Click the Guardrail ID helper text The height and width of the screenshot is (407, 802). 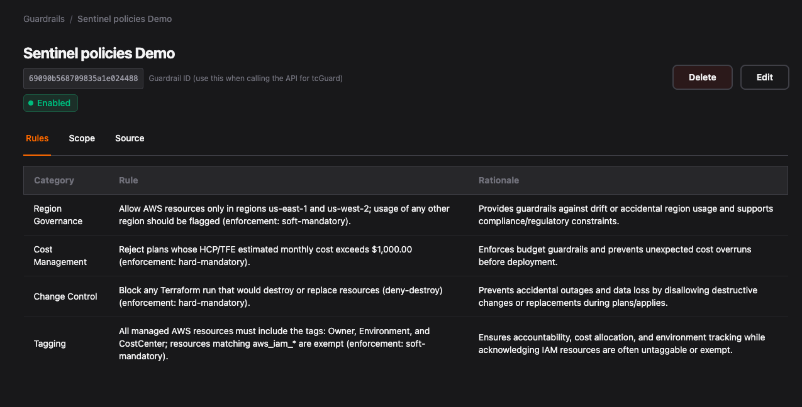click(245, 79)
